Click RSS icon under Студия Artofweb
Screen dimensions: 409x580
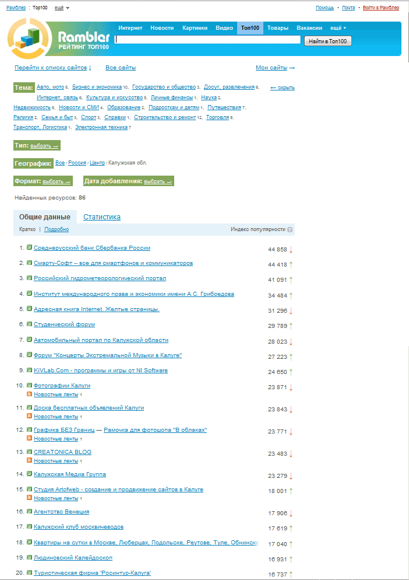(30, 498)
